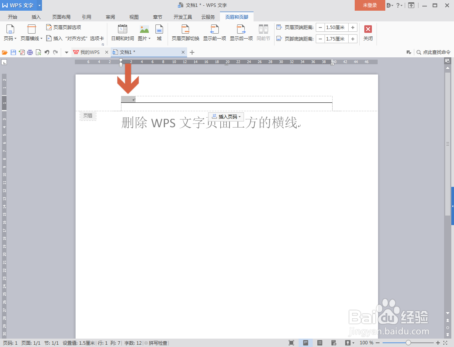The height and width of the screenshot is (347, 454).
Task: Click the 100 % zoom level
Action: pos(366,343)
